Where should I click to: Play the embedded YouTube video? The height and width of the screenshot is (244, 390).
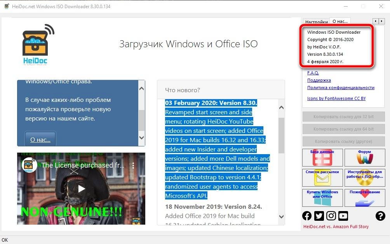coord(81,189)
